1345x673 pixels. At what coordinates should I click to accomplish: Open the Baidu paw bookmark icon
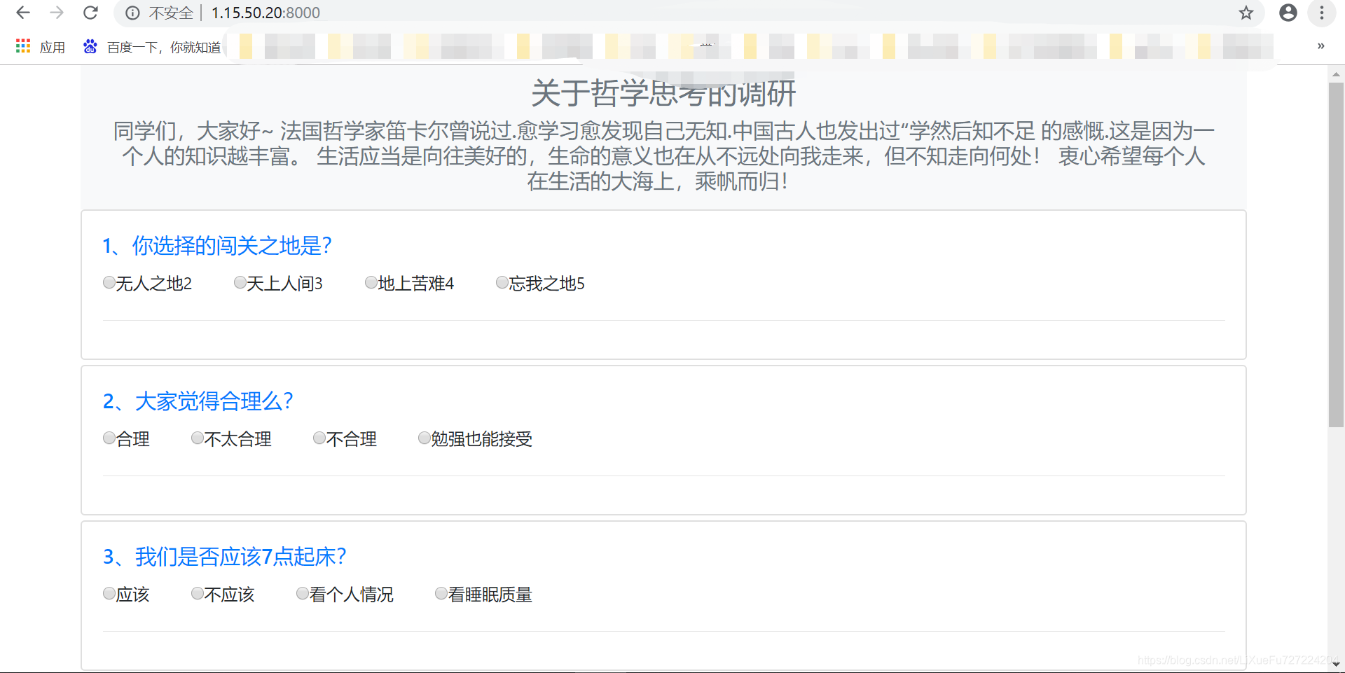pyautogui.click(x=90, y=46)
